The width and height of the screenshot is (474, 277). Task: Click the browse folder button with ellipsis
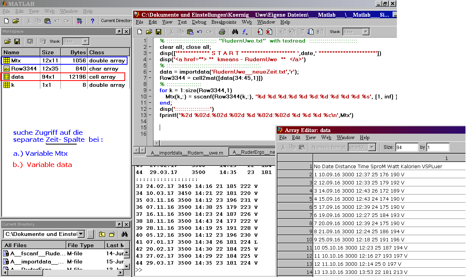[x=90, y=234]
